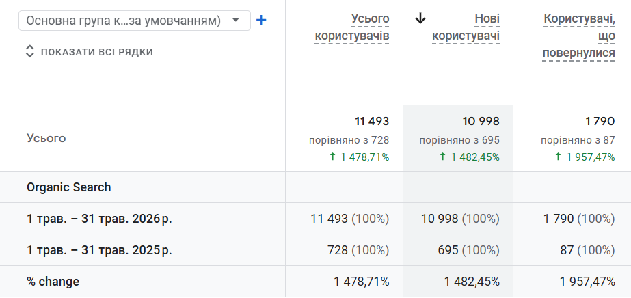Click the green ↑ 1 482,45% change in totals
The width and height of the screenshot is (631, 298).
pyautogui.click(x=469, y=157)
